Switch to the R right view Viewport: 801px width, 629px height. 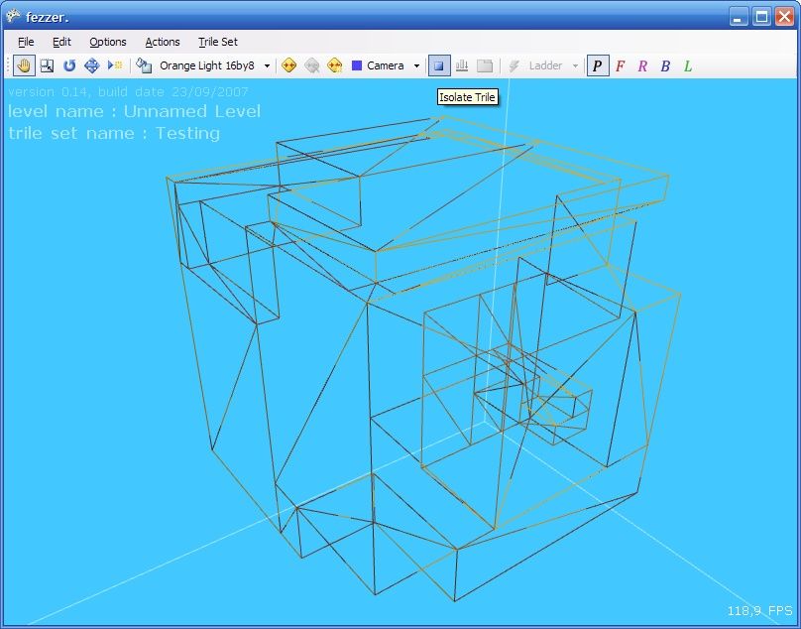click(x=642, y=65)
